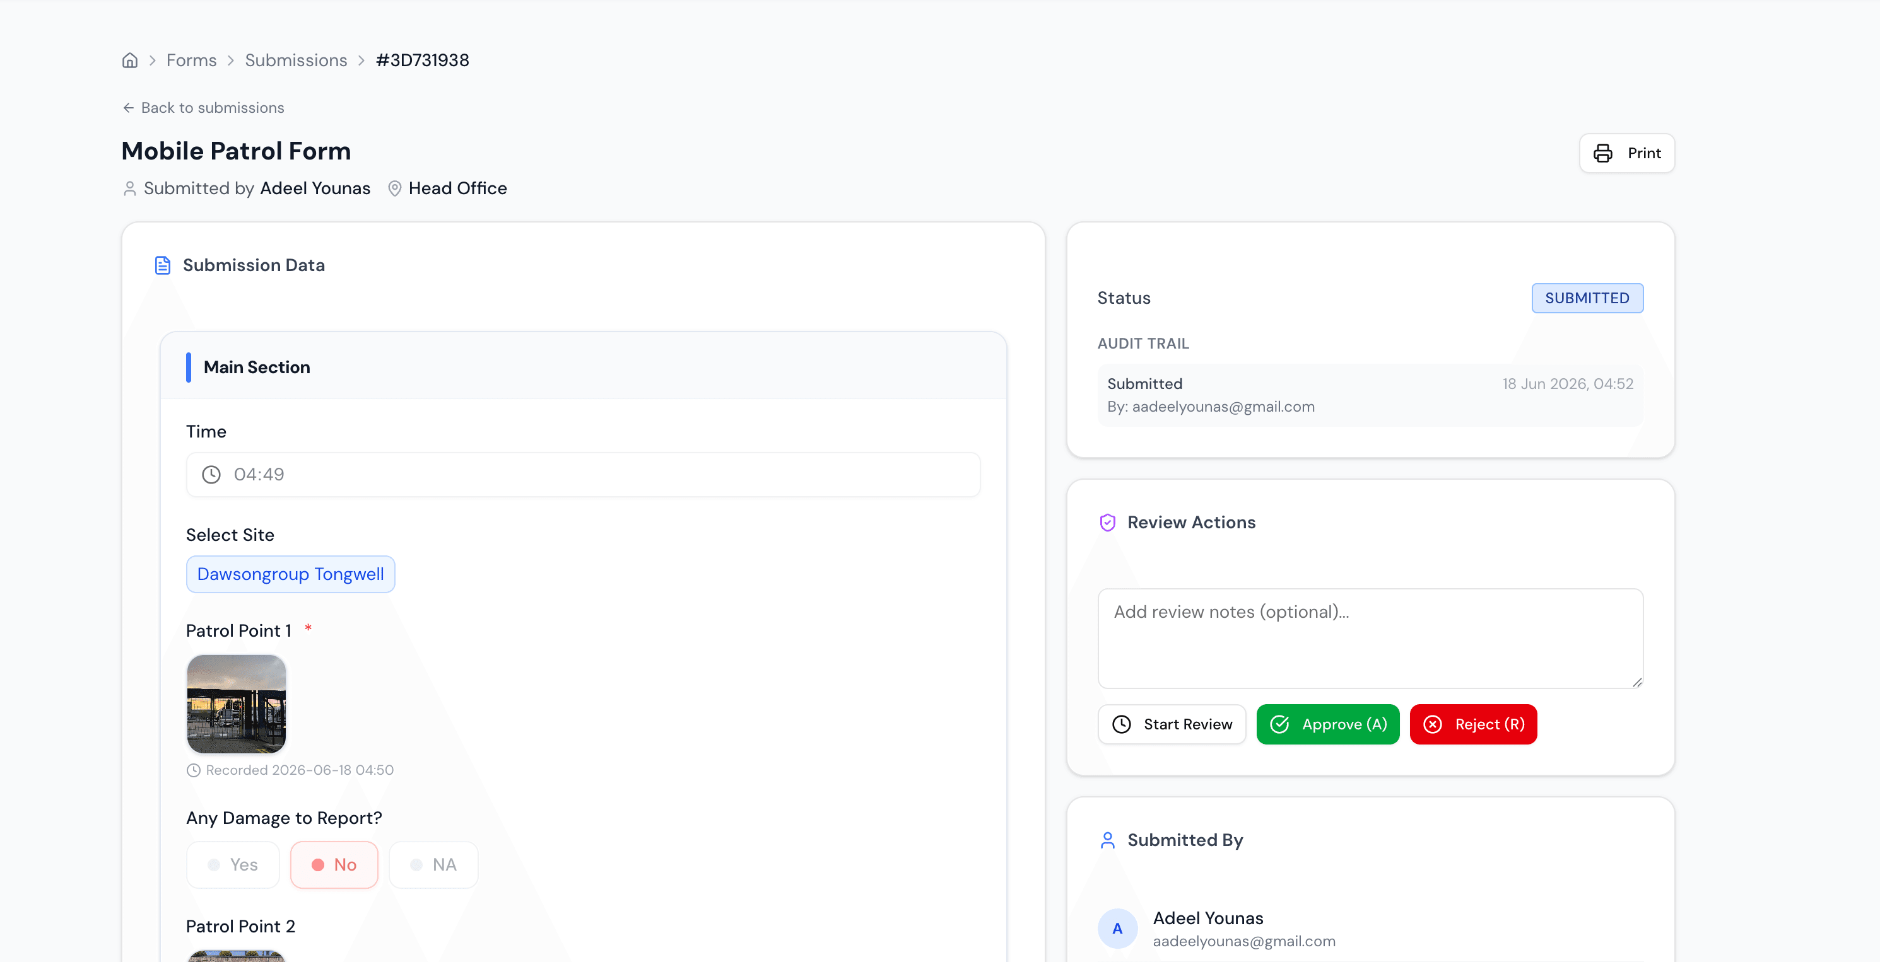The height and width of the screenshot is (962, 1880).
Task: Click the Submitted audit trail entry
Action: click(x=1371, y=395)
